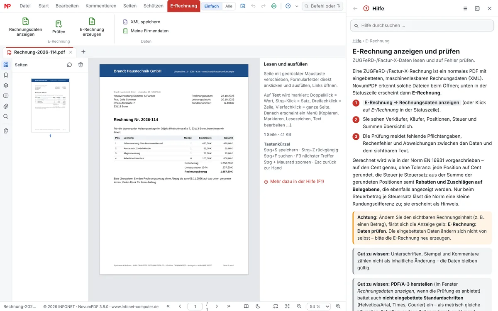Click the undo arrow
Viewport: 498px width, 311px height.
coord(254,6)
